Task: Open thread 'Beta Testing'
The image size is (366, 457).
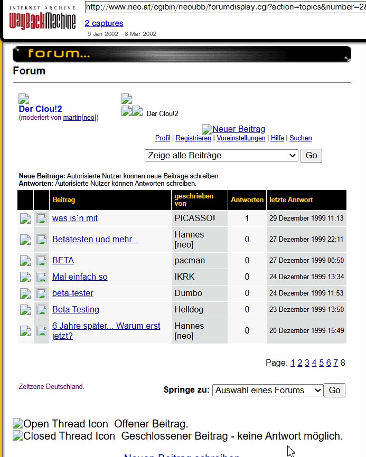Action: point(76,309)
